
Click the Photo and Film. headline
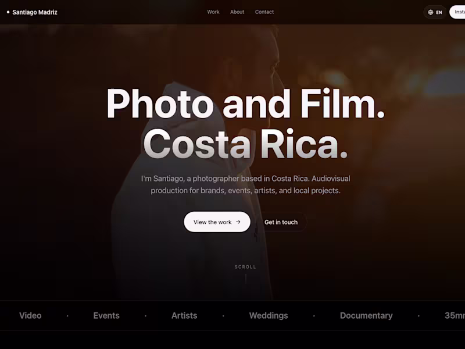point(245,104)
